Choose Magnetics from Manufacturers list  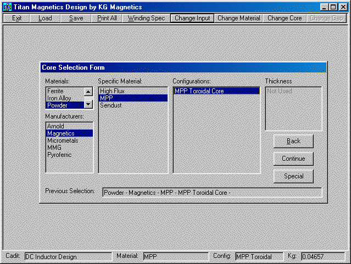69,133
